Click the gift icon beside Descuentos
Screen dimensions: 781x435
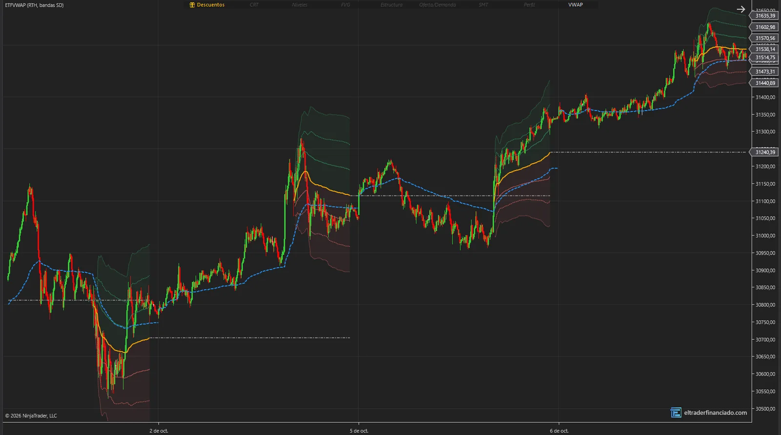[x=192, y=5]
